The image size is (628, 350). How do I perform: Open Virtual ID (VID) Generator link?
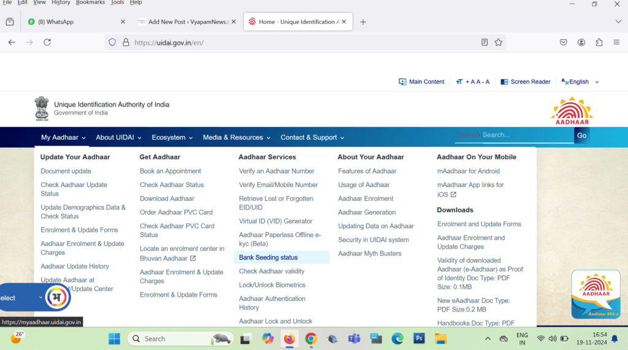(x=275, y=221)
